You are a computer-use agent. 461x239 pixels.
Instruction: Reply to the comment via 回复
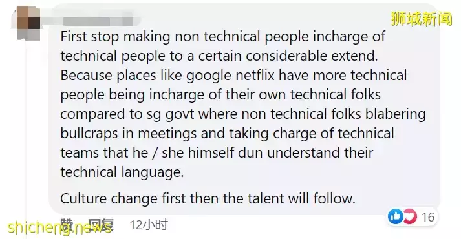click(101, 225)
